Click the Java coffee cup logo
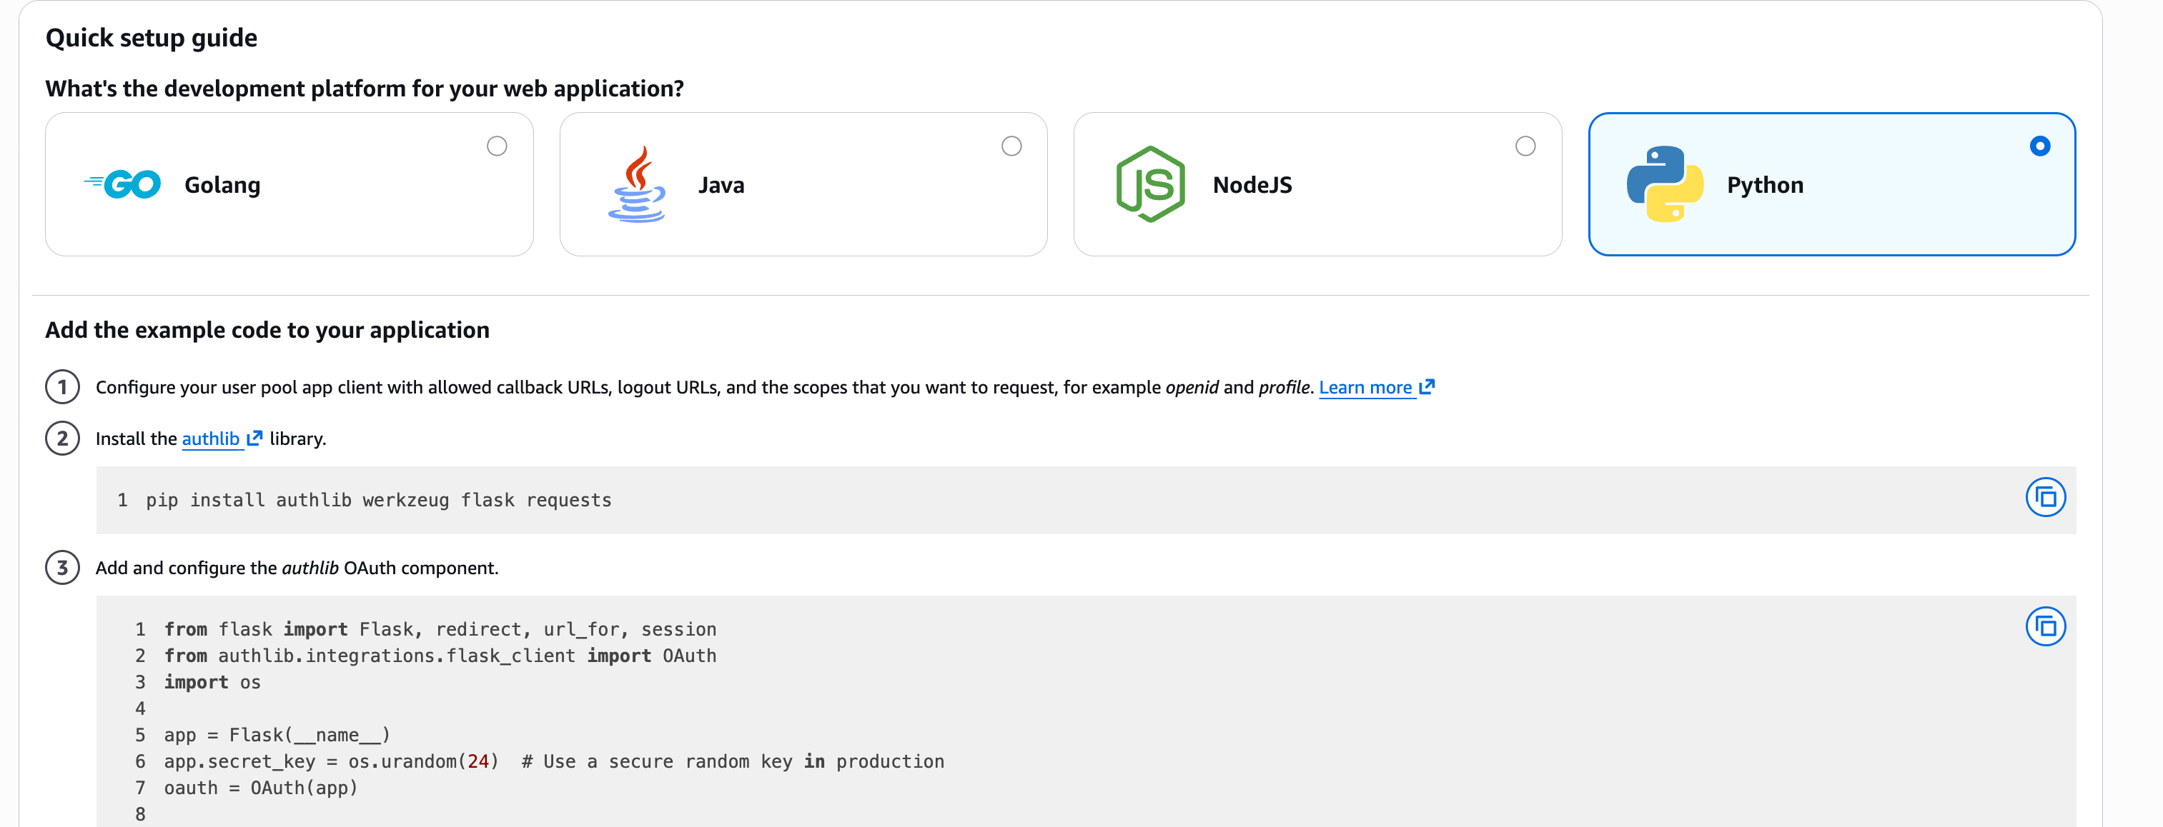Viewport: 2163px width, 827px height. click(x=636, y=184)
